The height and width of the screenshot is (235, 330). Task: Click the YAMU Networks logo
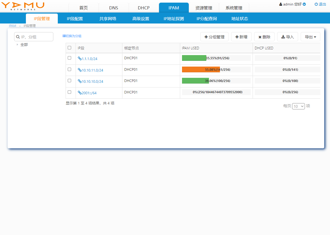pyautogui.click(x=23, y=6)
